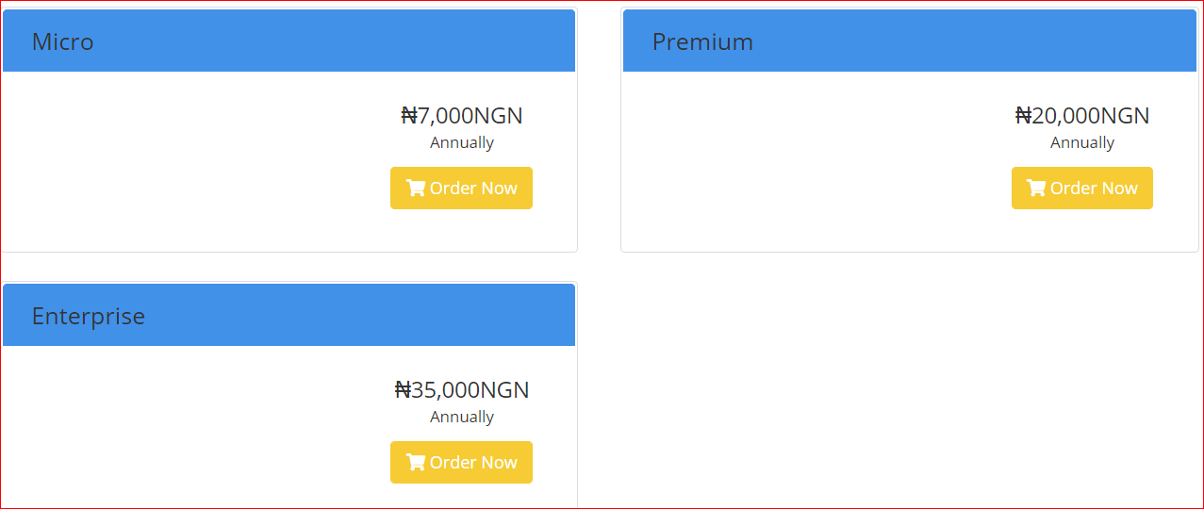
Task: Select the Premium plan title
Action: pos(702,42)
